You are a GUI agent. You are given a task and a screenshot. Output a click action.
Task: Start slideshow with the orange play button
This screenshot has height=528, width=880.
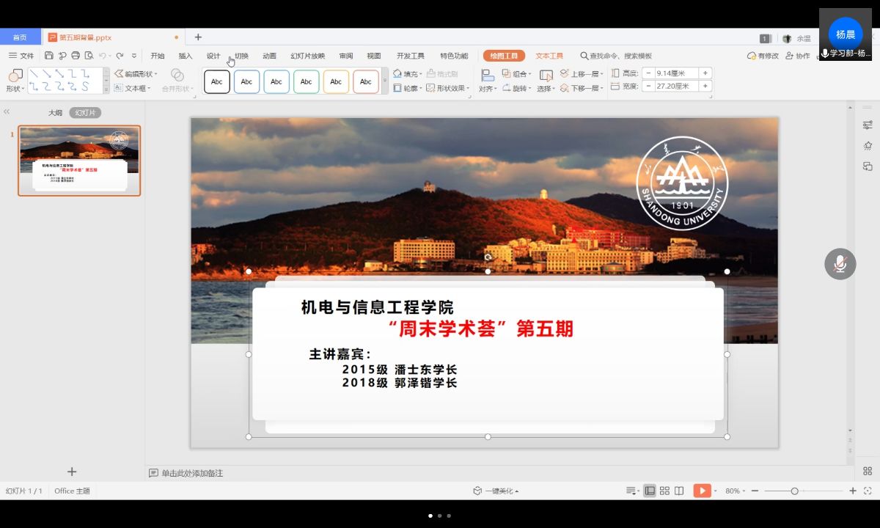point(702,491)
